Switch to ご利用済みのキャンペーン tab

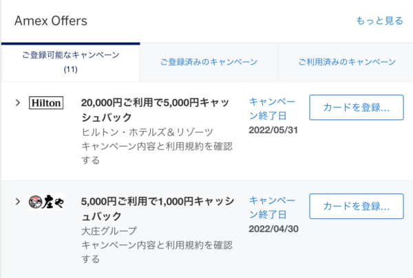(x=347, y=62)
